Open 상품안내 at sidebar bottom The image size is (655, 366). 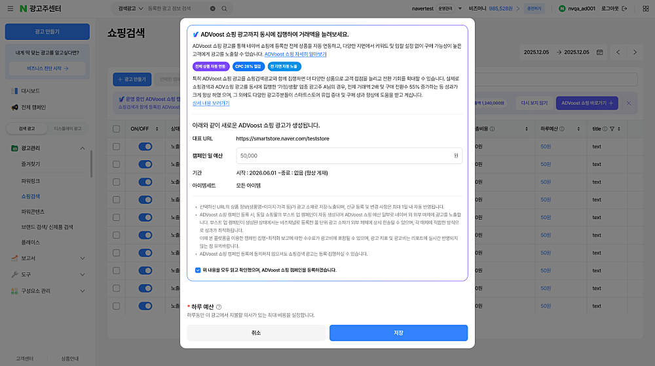[70, 359]
